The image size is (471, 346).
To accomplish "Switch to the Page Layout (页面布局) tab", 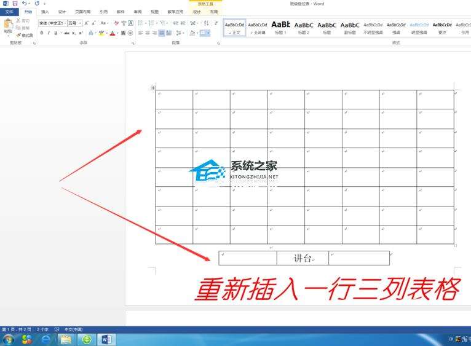I will pyautogui.click(x=82, y=12).
